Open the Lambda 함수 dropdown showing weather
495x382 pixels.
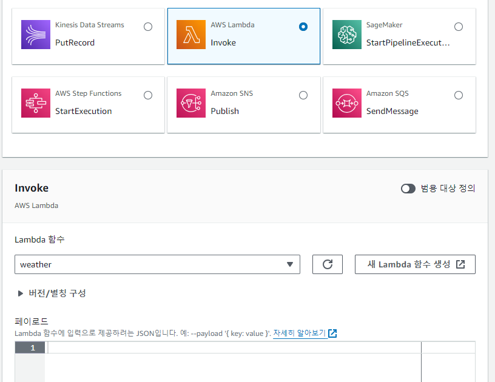click(x=157, y=264)
